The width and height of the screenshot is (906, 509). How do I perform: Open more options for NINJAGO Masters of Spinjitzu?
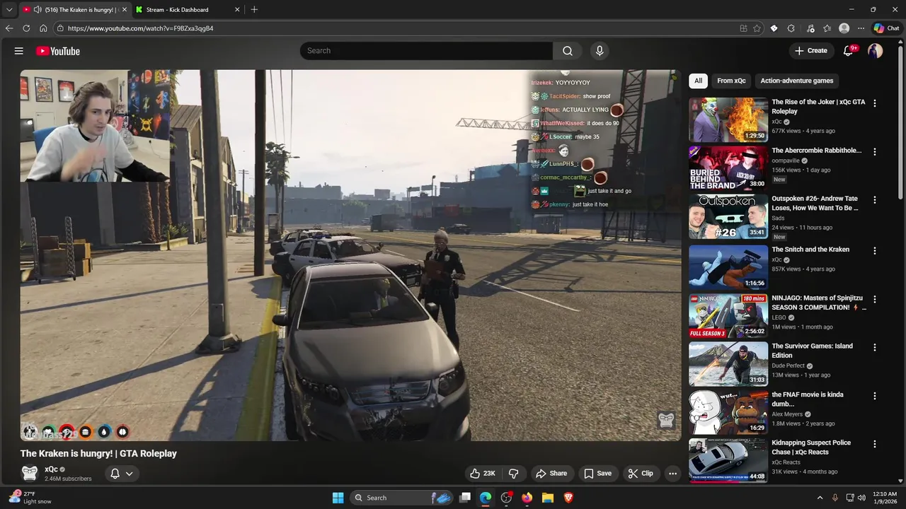[875, 299]
